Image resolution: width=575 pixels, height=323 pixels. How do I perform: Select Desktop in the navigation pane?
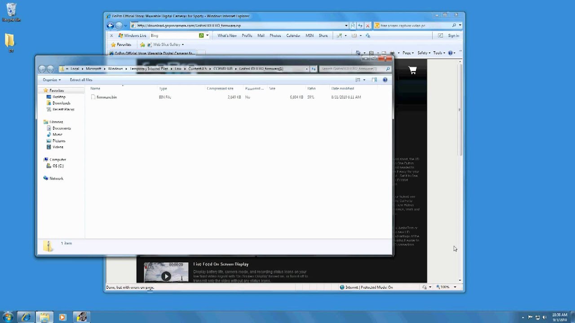[x=59, y=97]
